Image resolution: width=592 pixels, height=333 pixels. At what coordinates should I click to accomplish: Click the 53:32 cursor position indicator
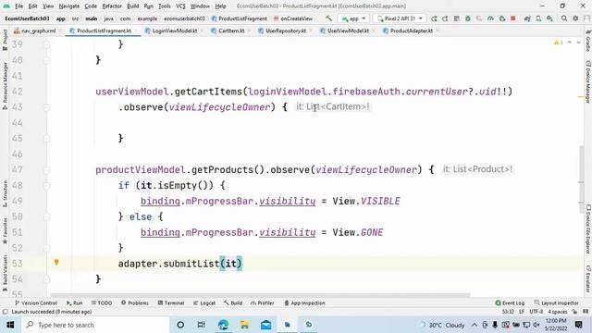click(x=508, y=312)
